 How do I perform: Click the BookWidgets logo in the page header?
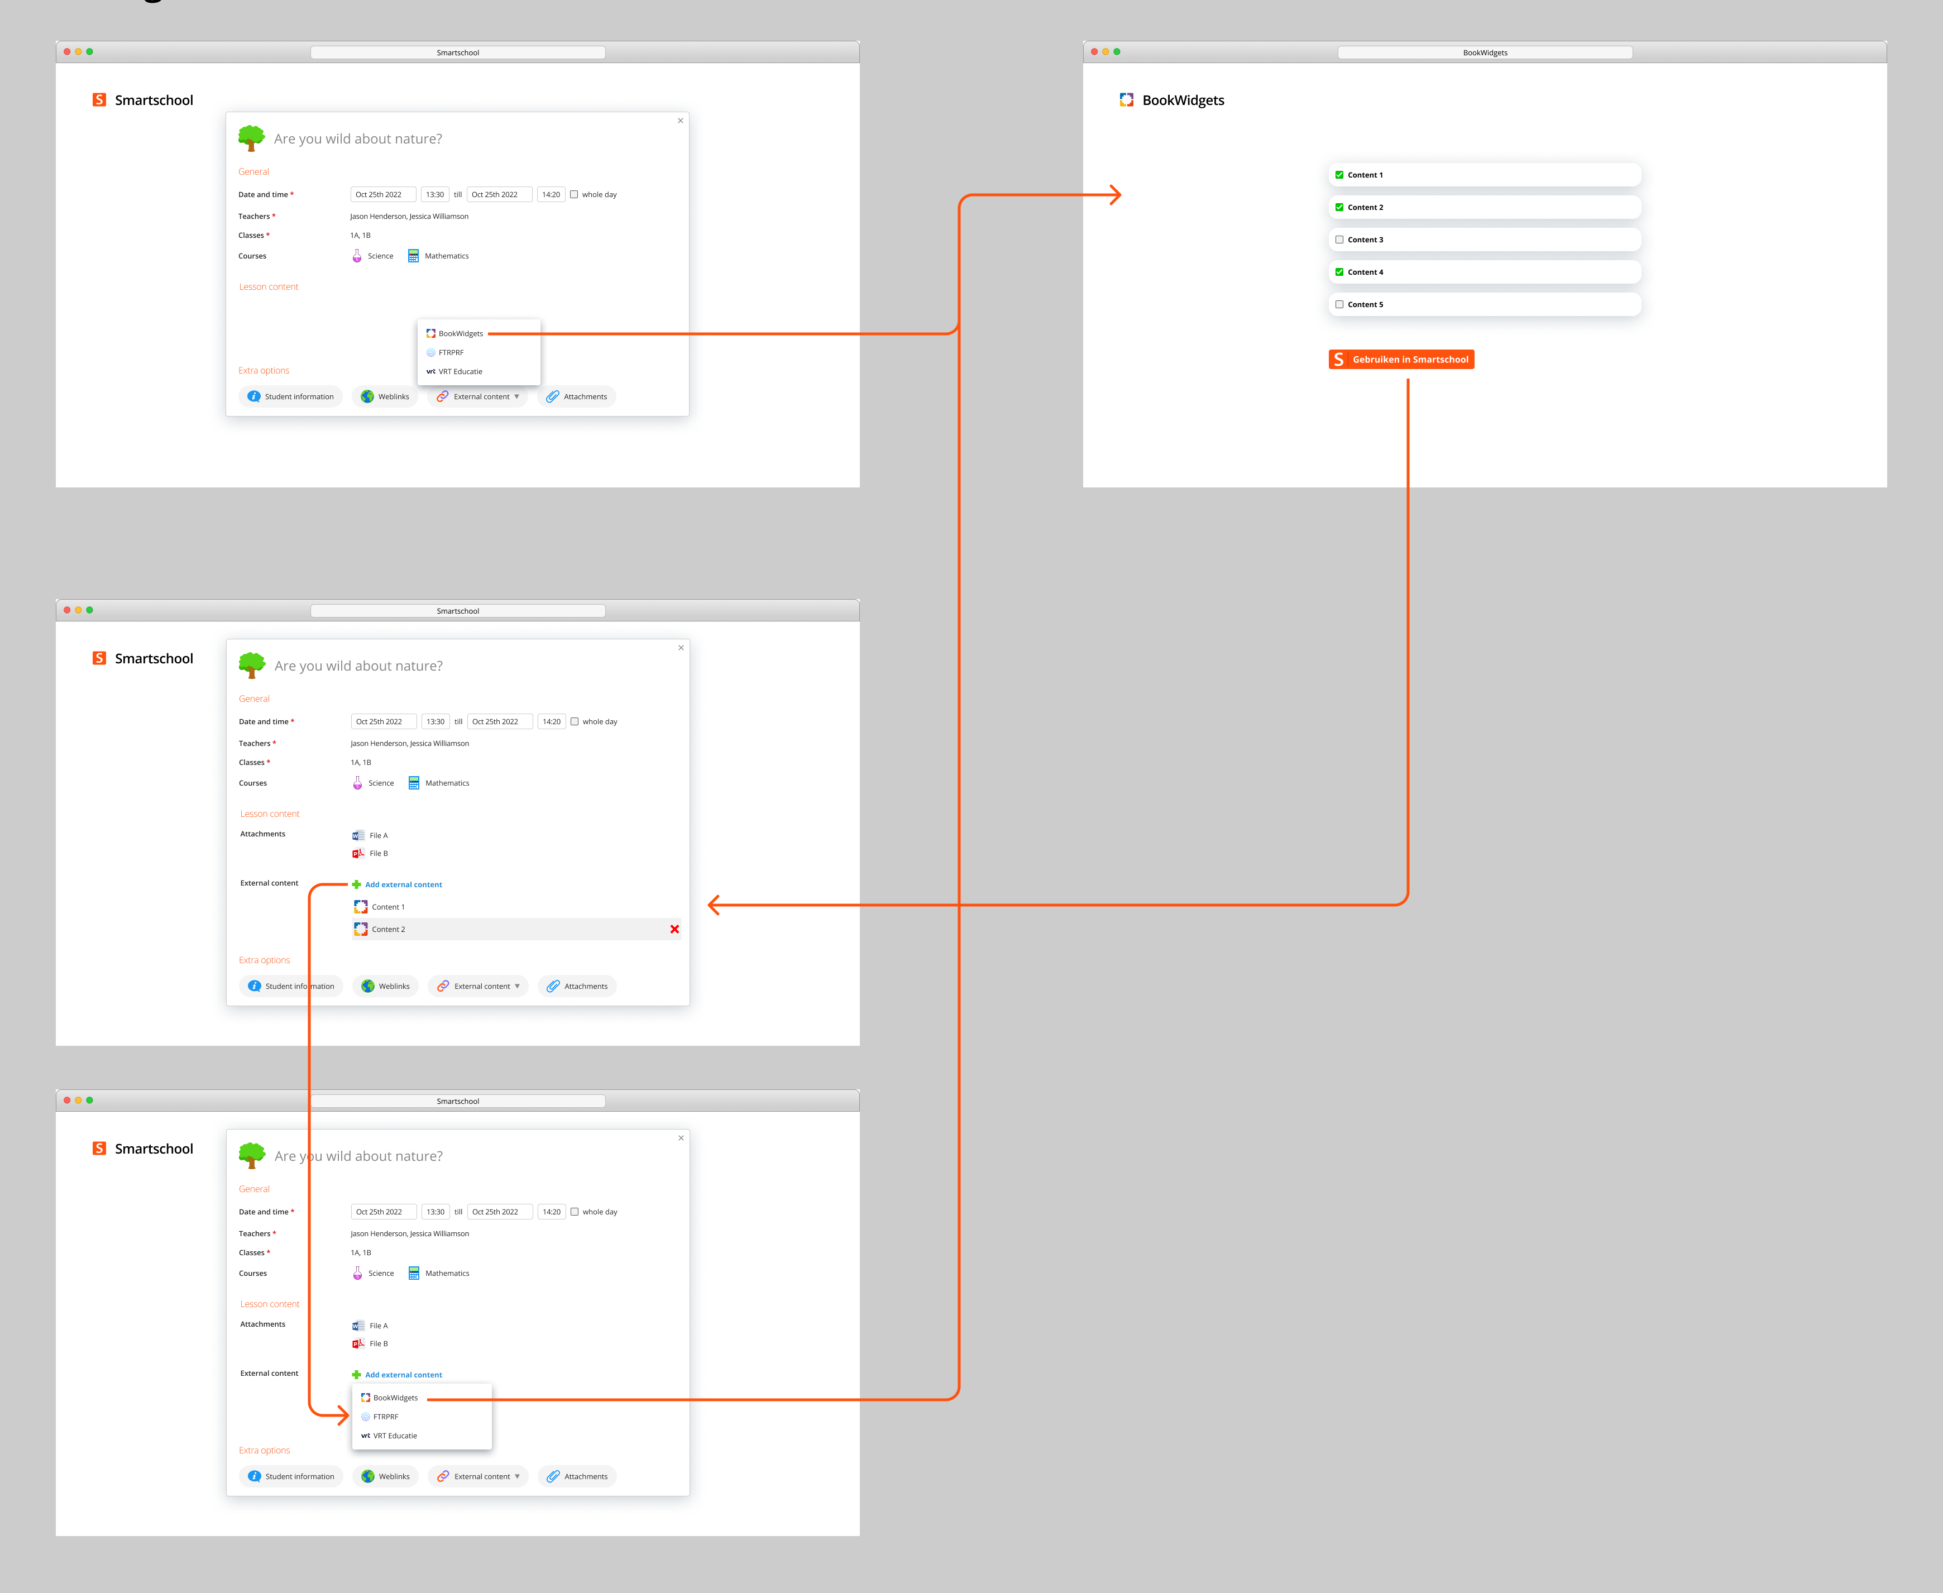coord(1127,100)
